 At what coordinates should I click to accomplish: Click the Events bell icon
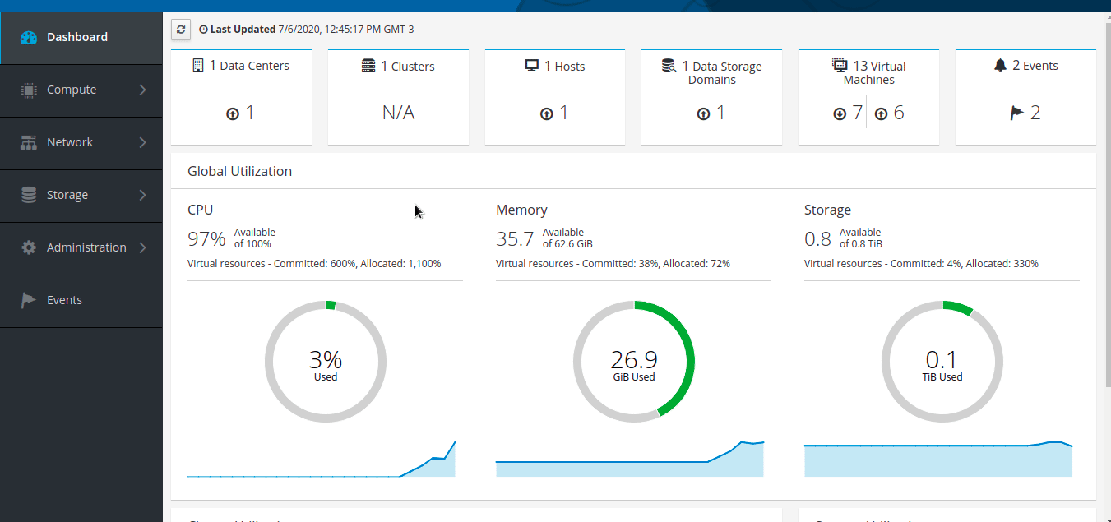pyautogui.click(x=1000, y=66)
